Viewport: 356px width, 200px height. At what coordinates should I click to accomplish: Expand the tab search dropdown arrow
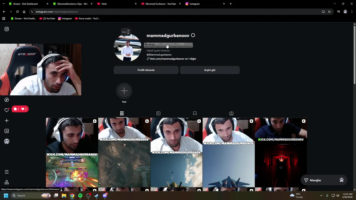click(4, 4)
